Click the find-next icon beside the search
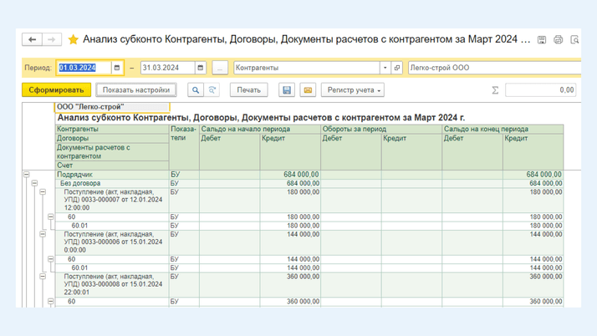597x336 pixels. coord(212,89)
